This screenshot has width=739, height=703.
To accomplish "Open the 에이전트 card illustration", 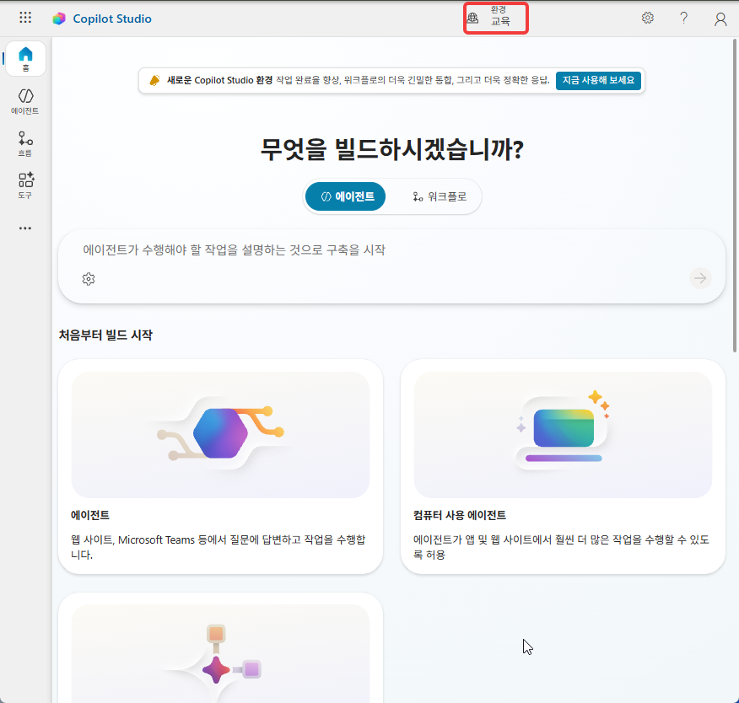I will click(x=220, y=435).
